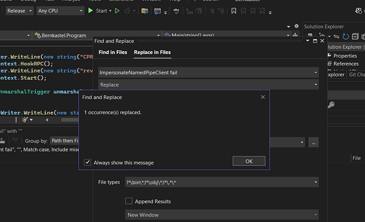Expand the code cleanup profile dropdown arrow
365x222 pixels.
tap(31, 120)
